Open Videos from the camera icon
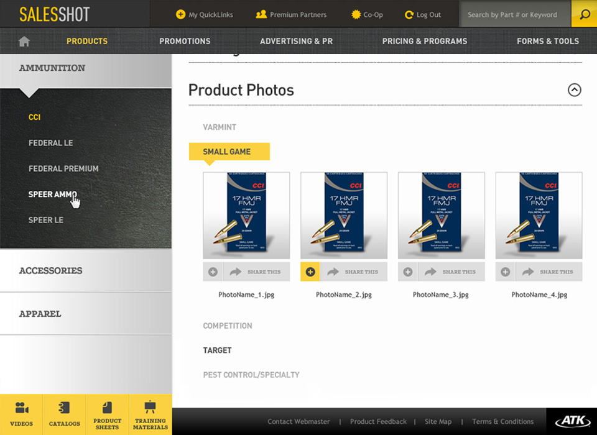 (x=22, y=408)
